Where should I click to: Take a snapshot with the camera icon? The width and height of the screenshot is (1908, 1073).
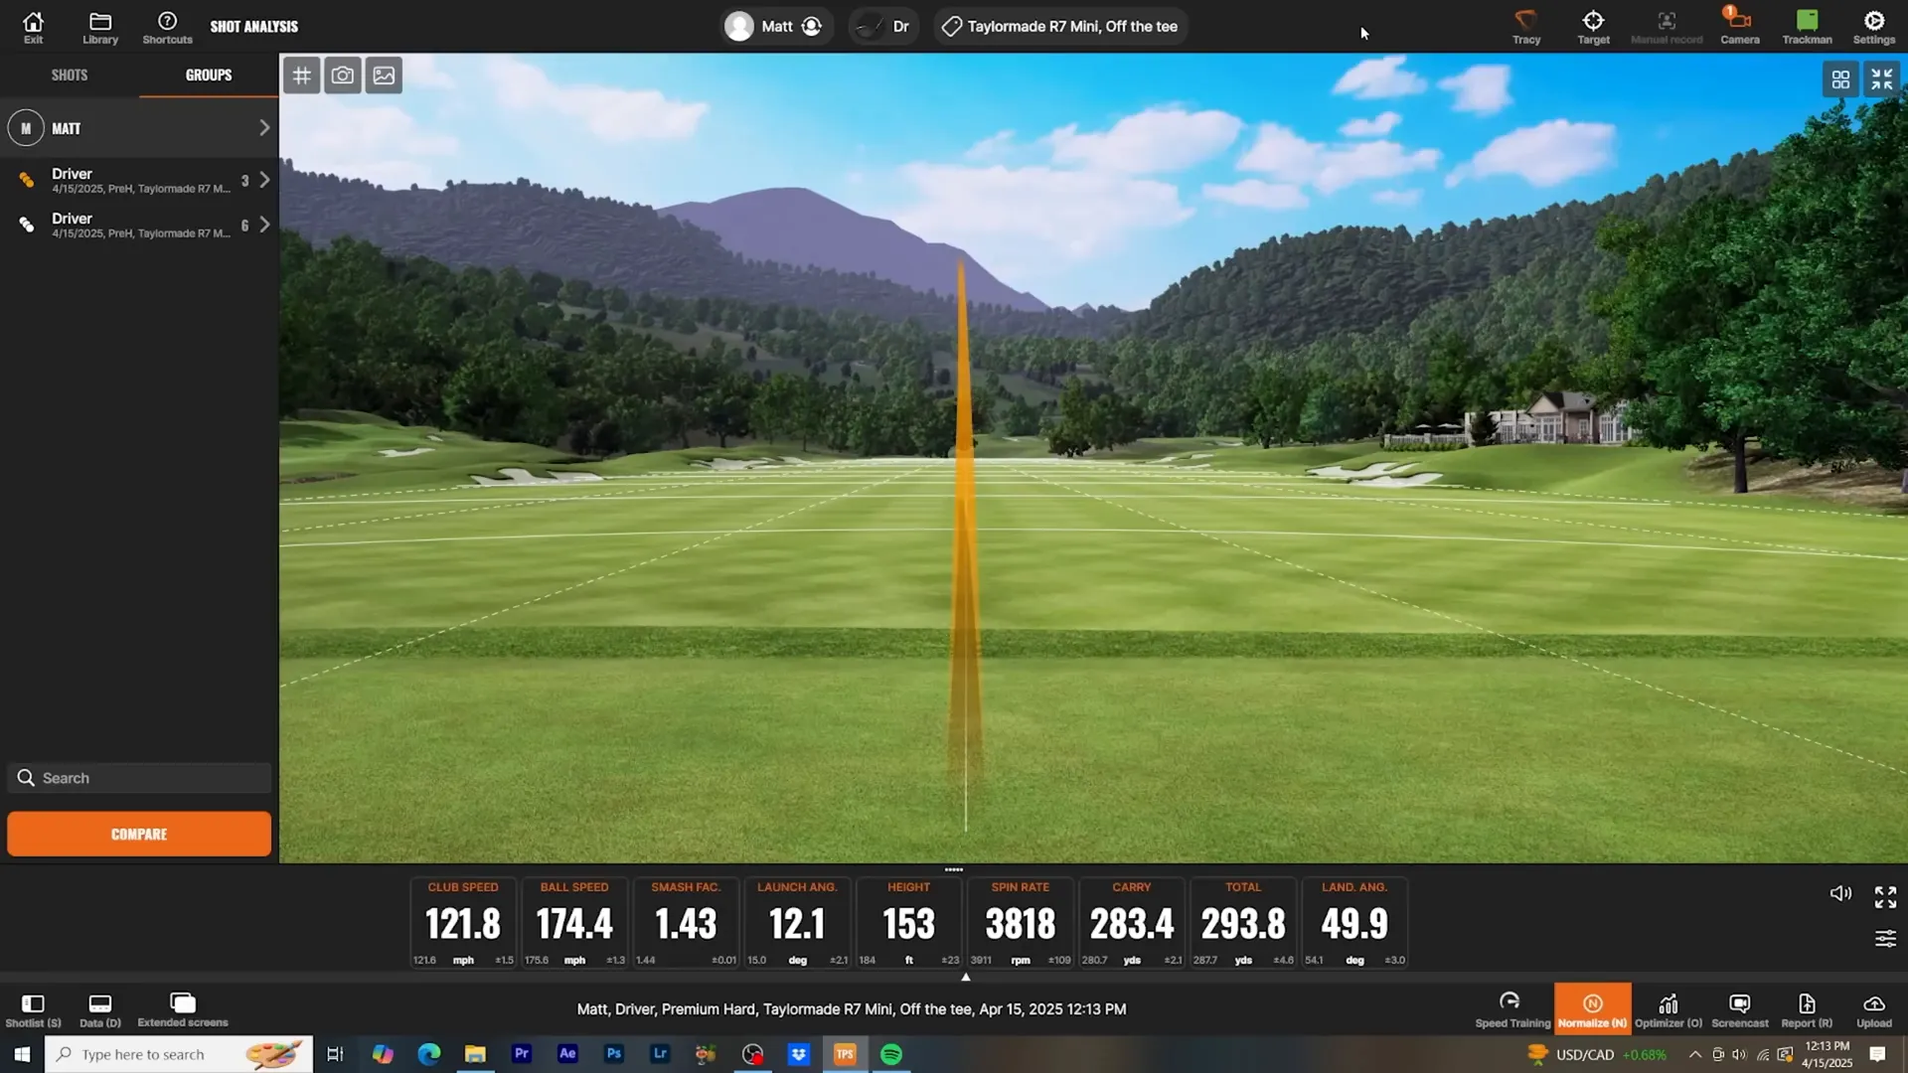(343, 76)
